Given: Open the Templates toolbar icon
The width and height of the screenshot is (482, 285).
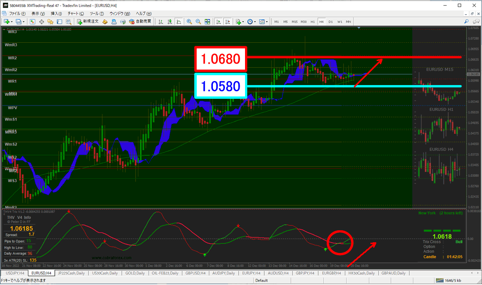Looking at the screenshot, I should click(x=262, y=21).
